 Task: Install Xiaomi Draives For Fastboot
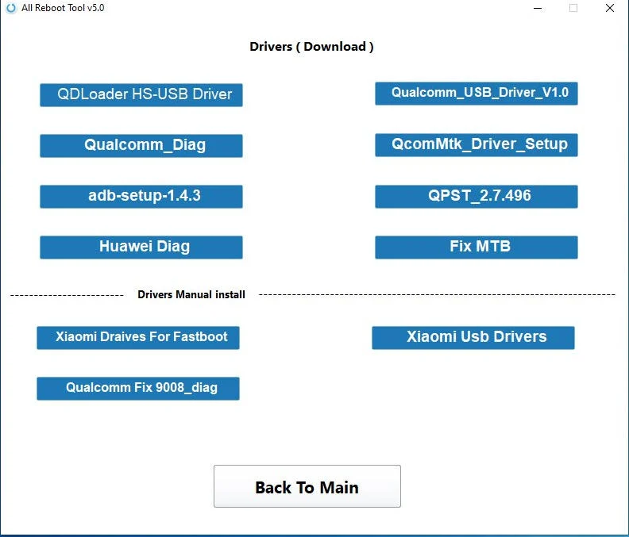tap(138, 337)
